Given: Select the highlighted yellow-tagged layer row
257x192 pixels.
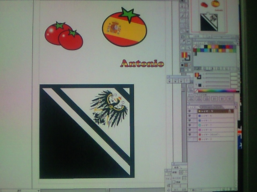Looking at the screenshot, I should point(216,111).
